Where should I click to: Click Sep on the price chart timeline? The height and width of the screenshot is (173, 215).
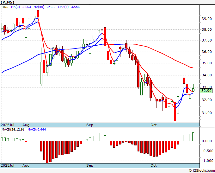pyautogui.click(x=90, y=125)
